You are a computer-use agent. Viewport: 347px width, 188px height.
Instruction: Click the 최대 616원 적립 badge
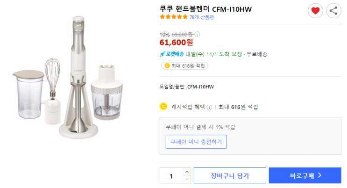click(184, 66)
